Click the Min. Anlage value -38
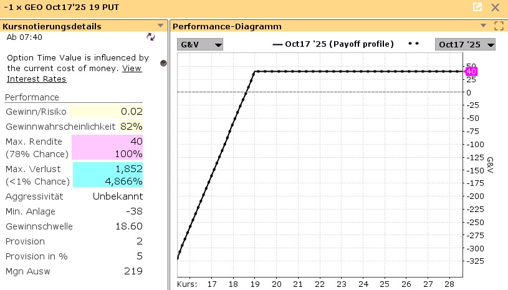Image resolution: width=508 pixels, height=290 pixels. pos(134,211)
